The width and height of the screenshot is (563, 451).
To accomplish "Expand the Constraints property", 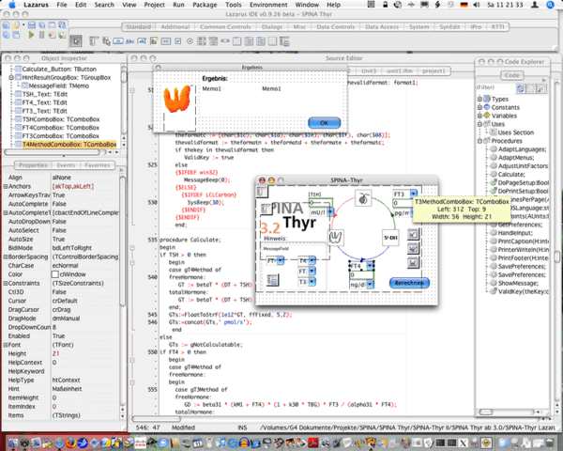I will pos(6,283).
